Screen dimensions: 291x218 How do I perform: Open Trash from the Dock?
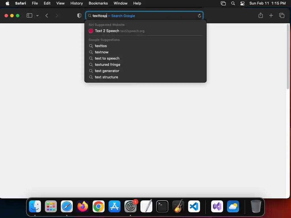coord(256,206)
